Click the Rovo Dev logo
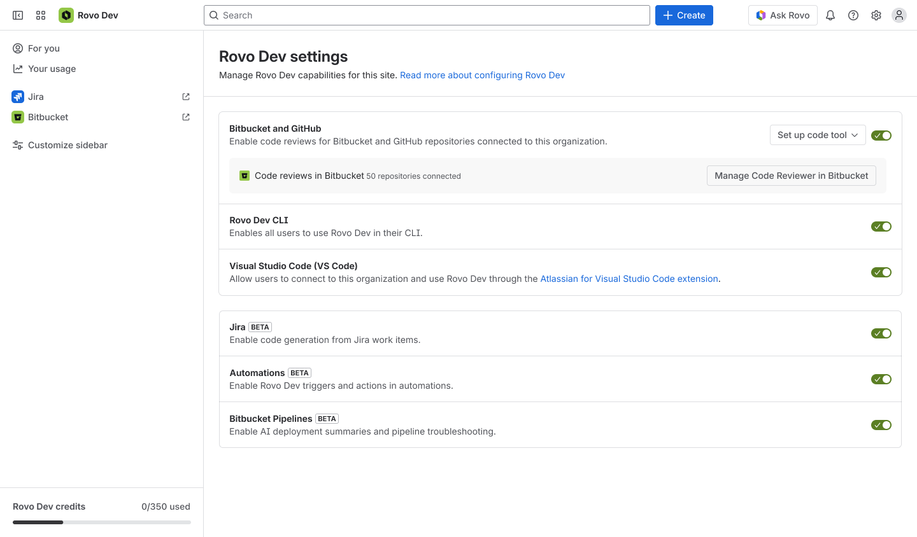Screen dimensions: 917x537 [x=66, y=15]
